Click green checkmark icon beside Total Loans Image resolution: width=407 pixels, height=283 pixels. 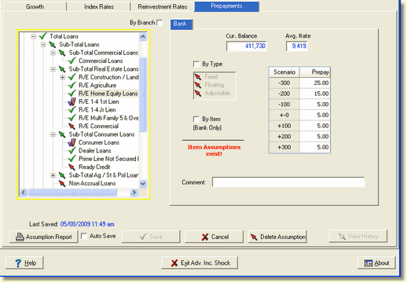click(x=43, y=36)
